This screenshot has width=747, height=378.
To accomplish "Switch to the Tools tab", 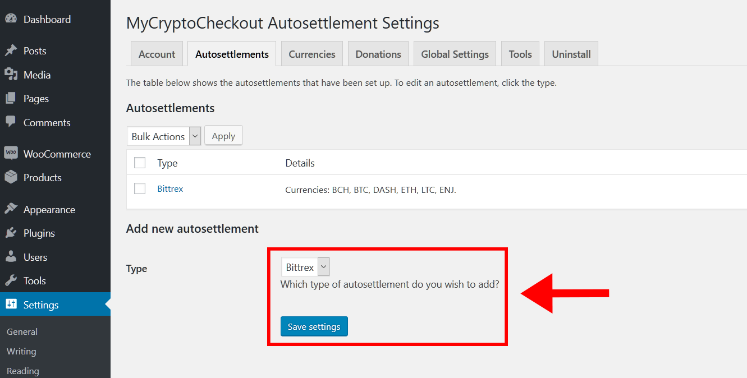I will (520, 54).
